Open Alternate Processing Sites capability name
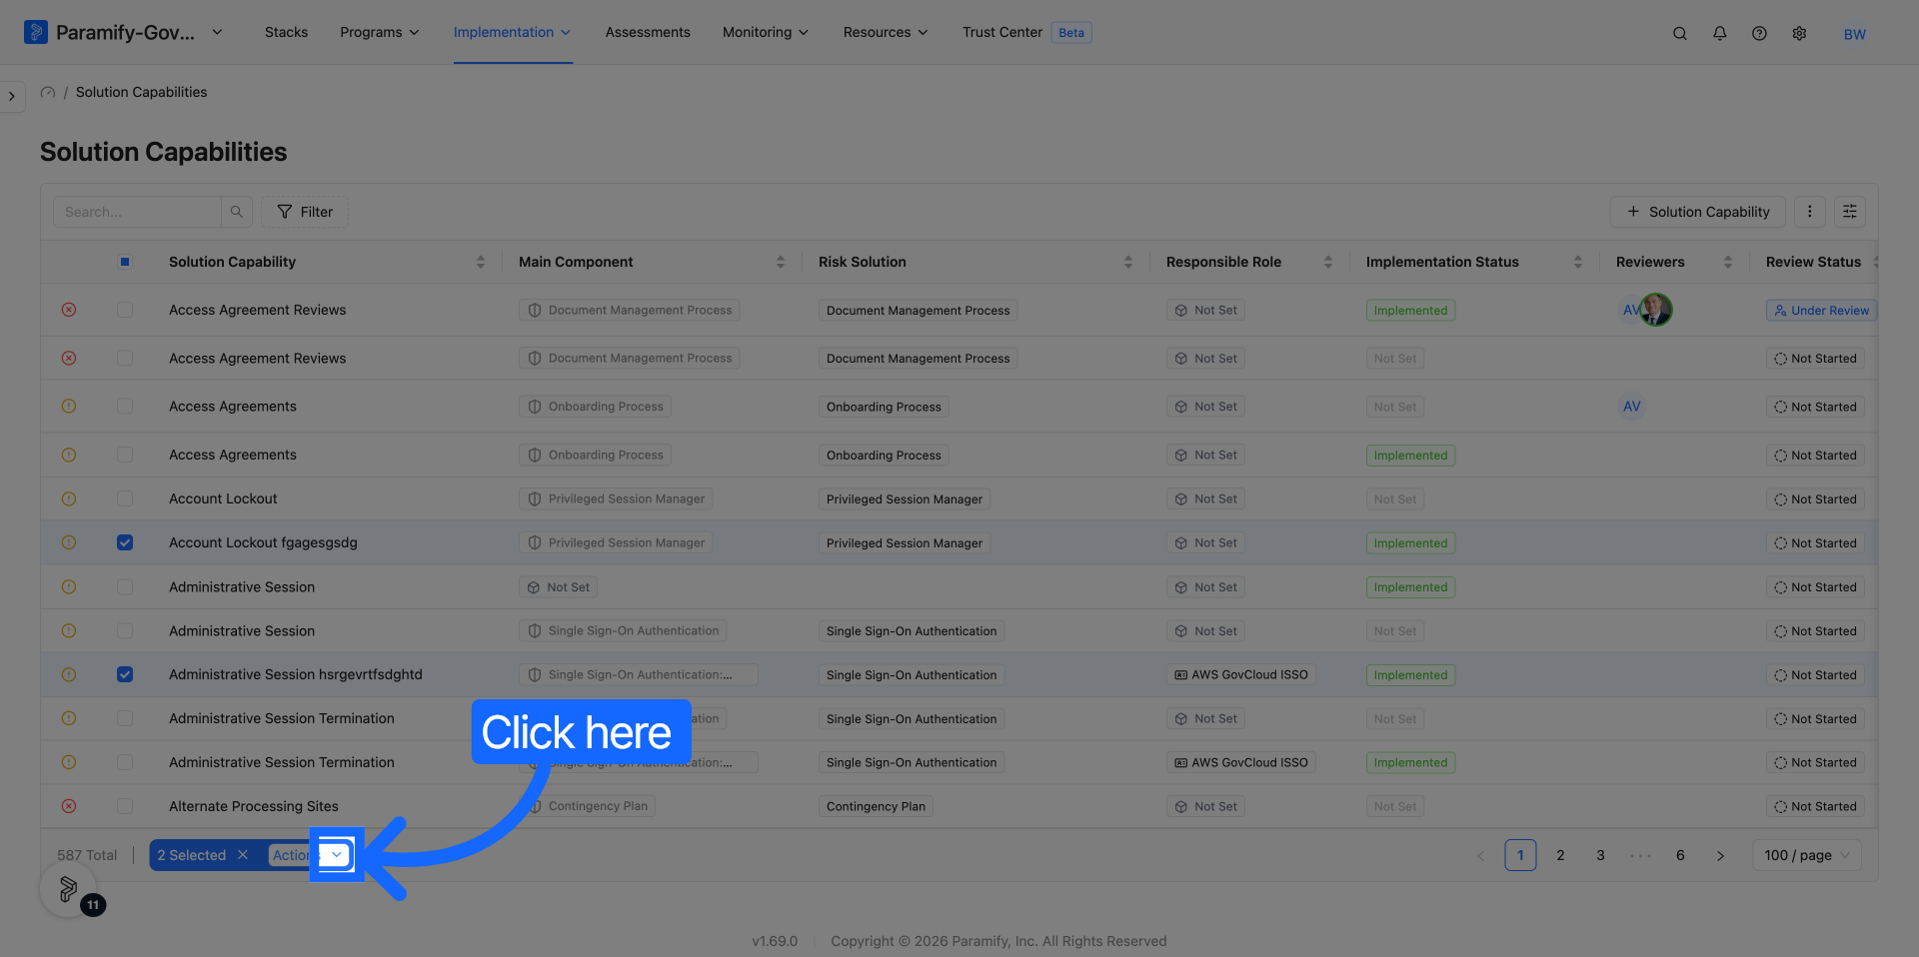Viewport: 1919px width, 957px height. [x=254, y=806]
